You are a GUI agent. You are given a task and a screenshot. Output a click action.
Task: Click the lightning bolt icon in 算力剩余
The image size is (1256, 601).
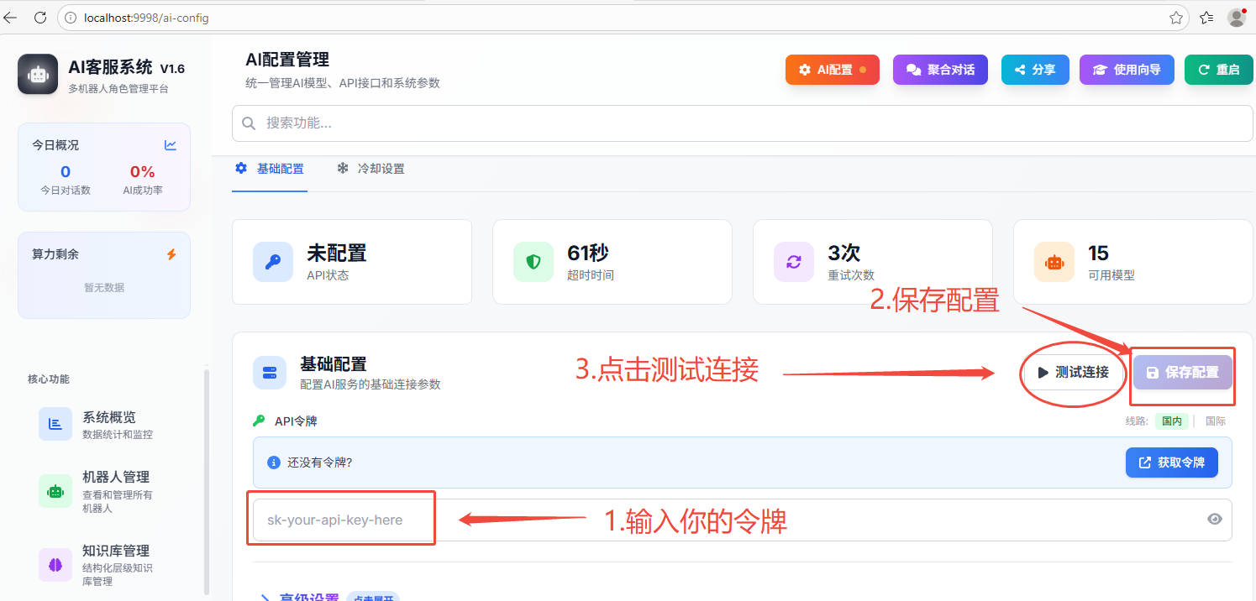coord(171,254)
